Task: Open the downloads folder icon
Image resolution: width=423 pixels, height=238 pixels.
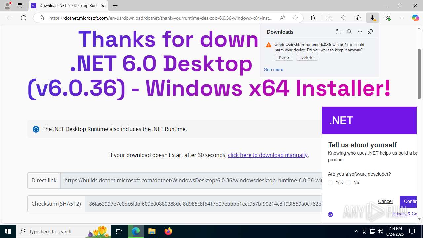Action: click(338, 32)
